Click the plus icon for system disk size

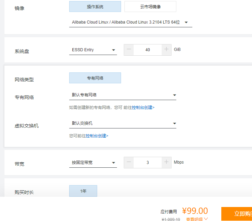pos(166,50)
